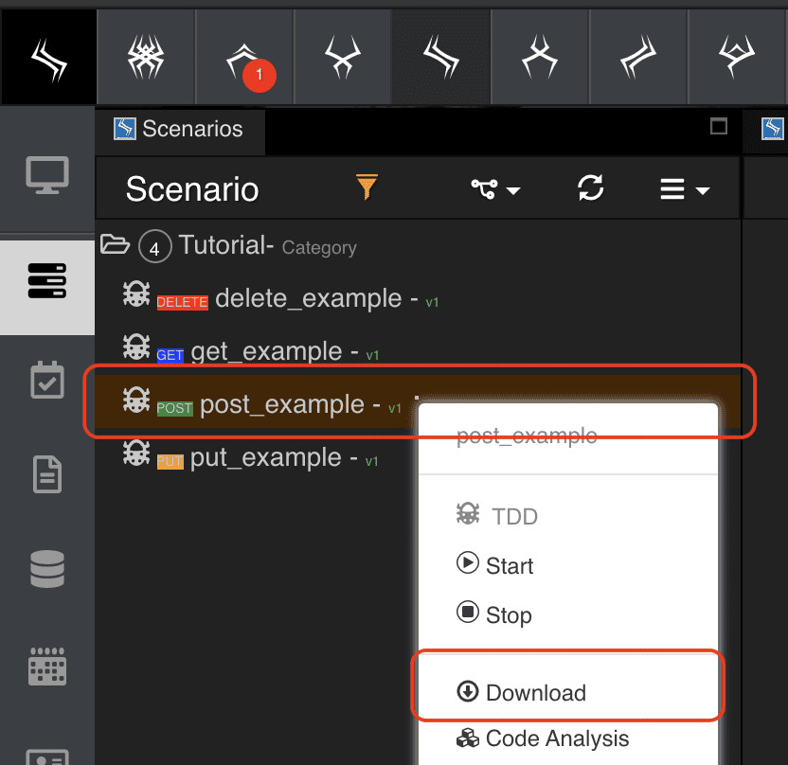
Task: Open the database icon in the left sidebar
Action: coord(47,569)
